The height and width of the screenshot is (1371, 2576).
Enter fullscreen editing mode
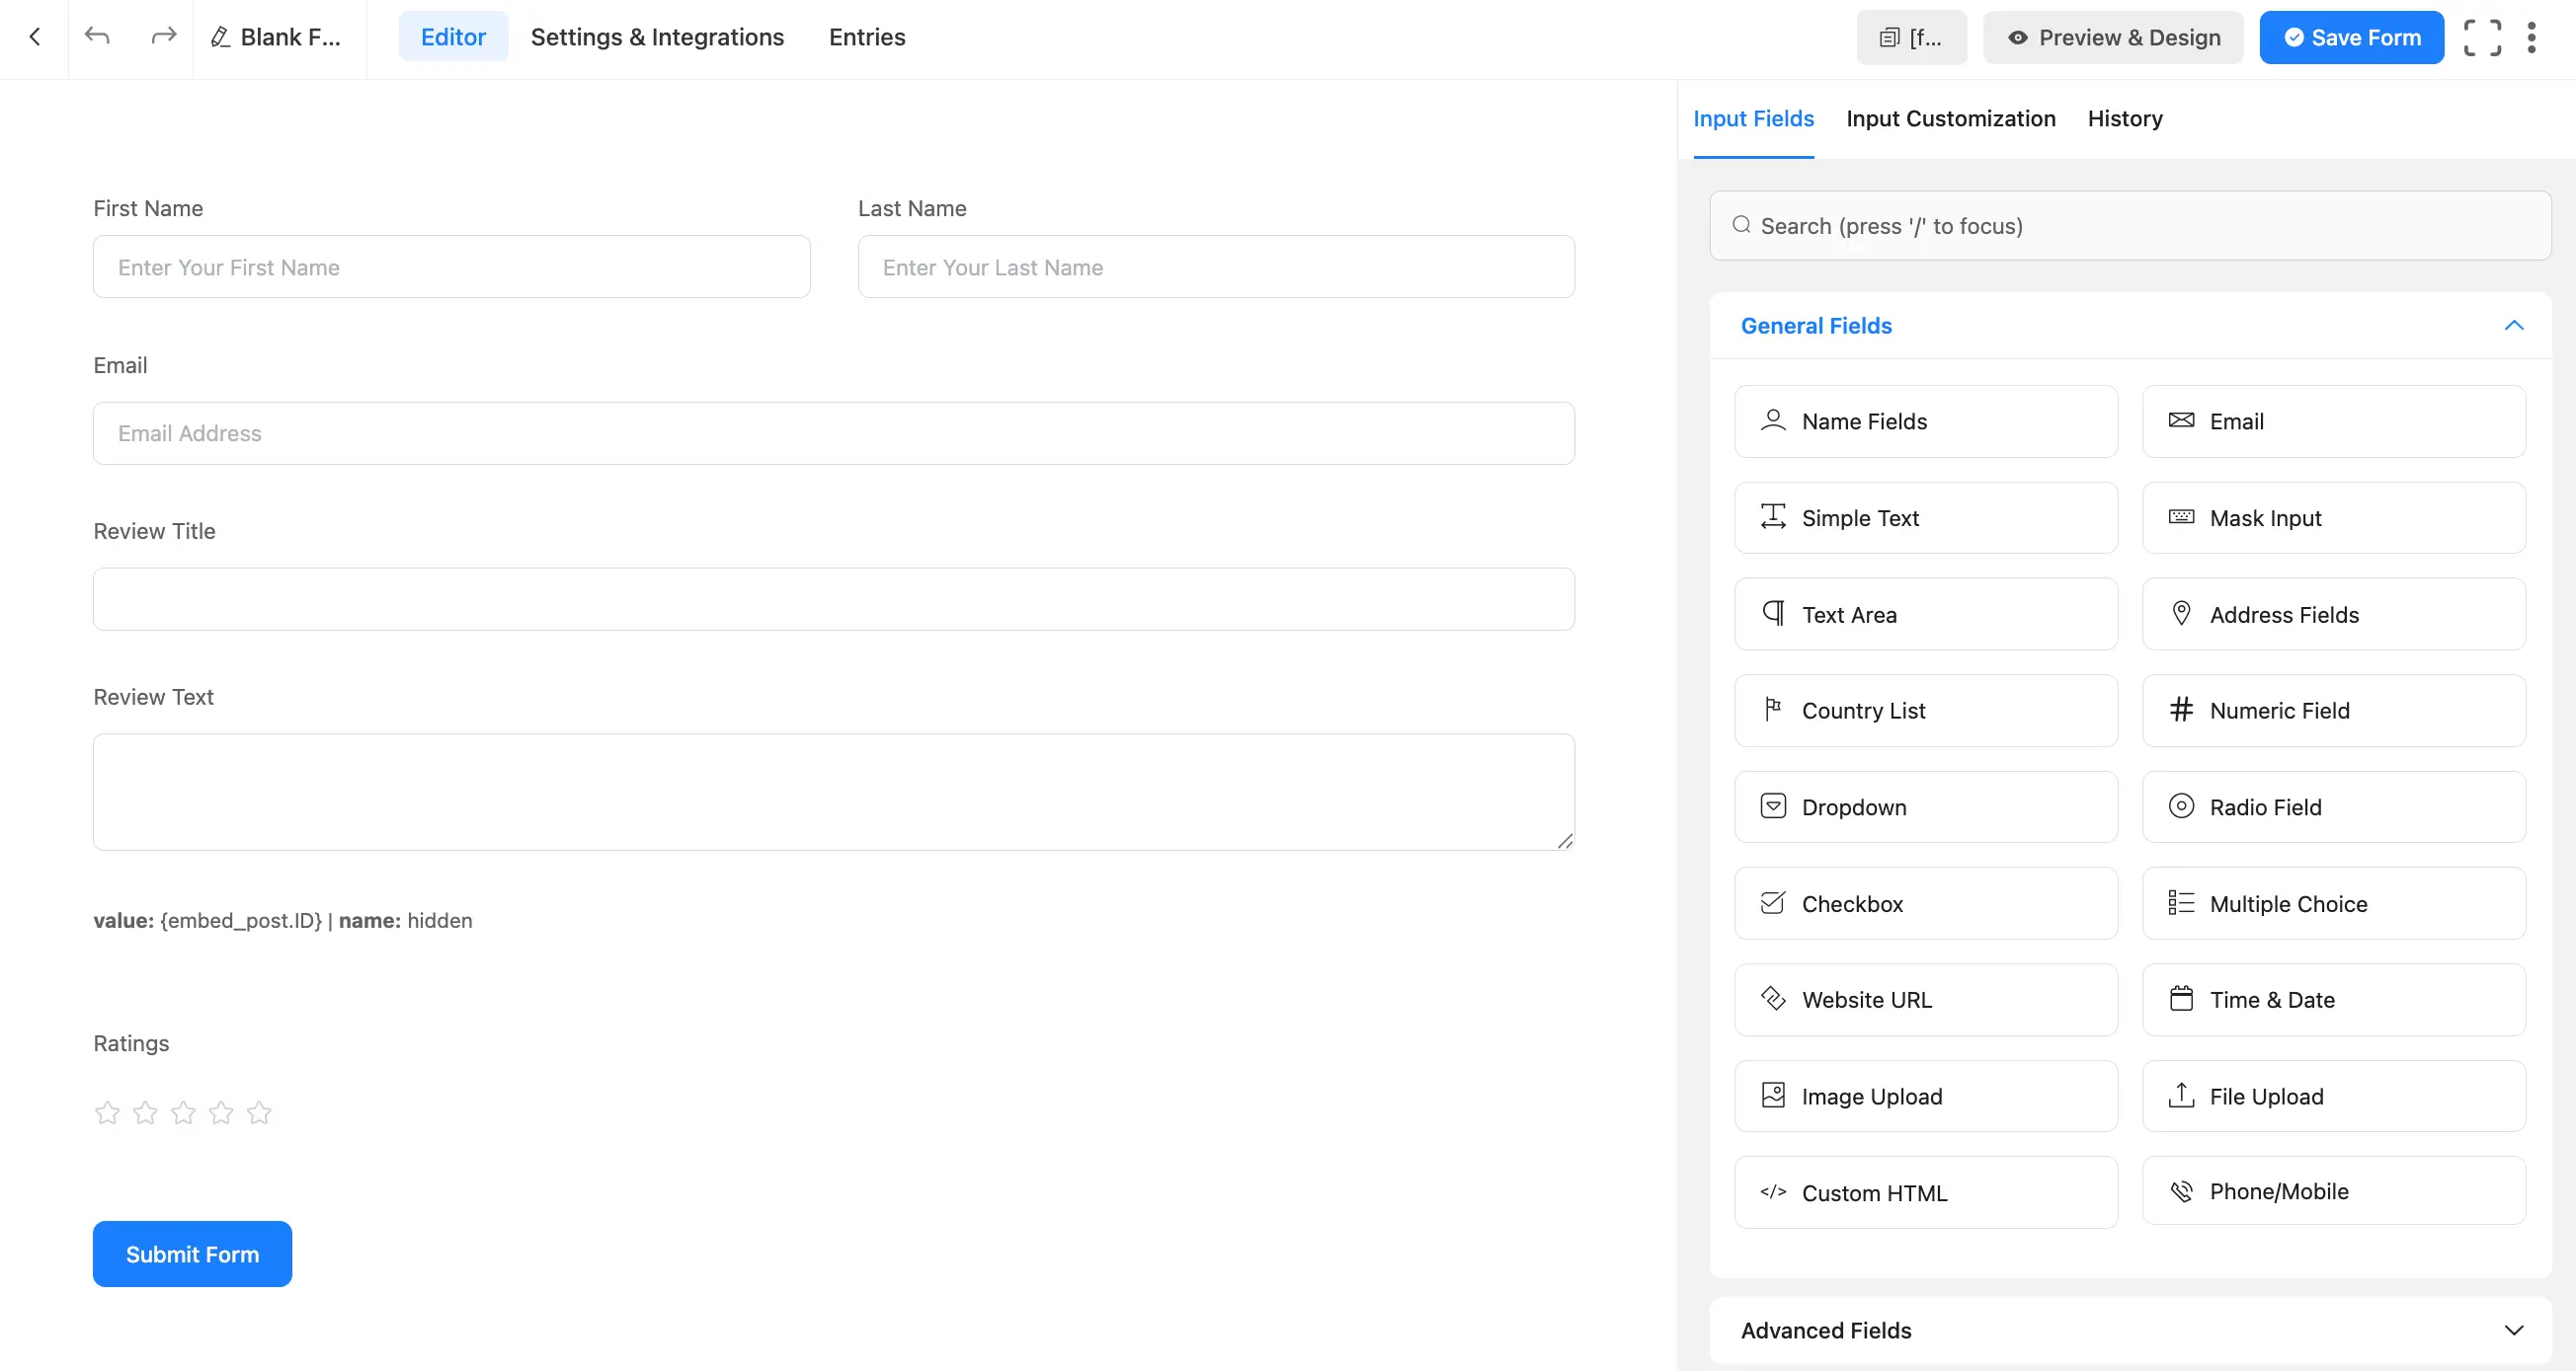point(2483,37)
